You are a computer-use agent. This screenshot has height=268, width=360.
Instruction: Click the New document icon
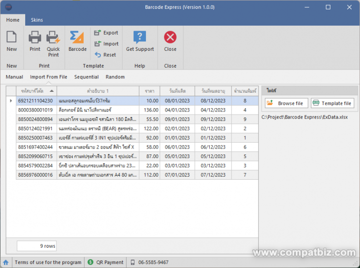point(11,37)
